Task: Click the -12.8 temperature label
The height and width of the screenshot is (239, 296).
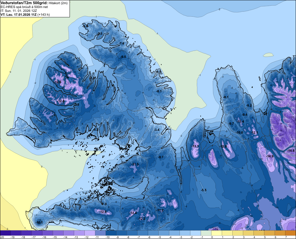Action: [61, 101]
